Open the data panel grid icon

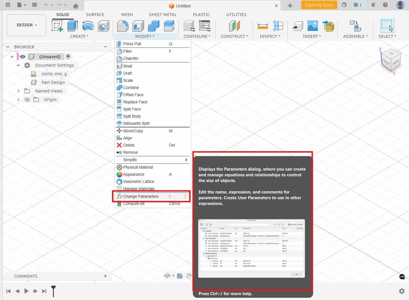[8, 5]
